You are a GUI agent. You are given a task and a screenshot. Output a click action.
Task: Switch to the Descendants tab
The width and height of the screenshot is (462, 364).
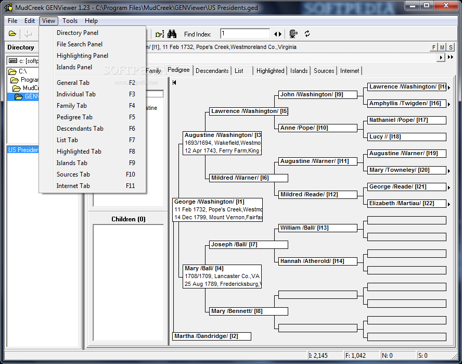click(x=212, y=71)
